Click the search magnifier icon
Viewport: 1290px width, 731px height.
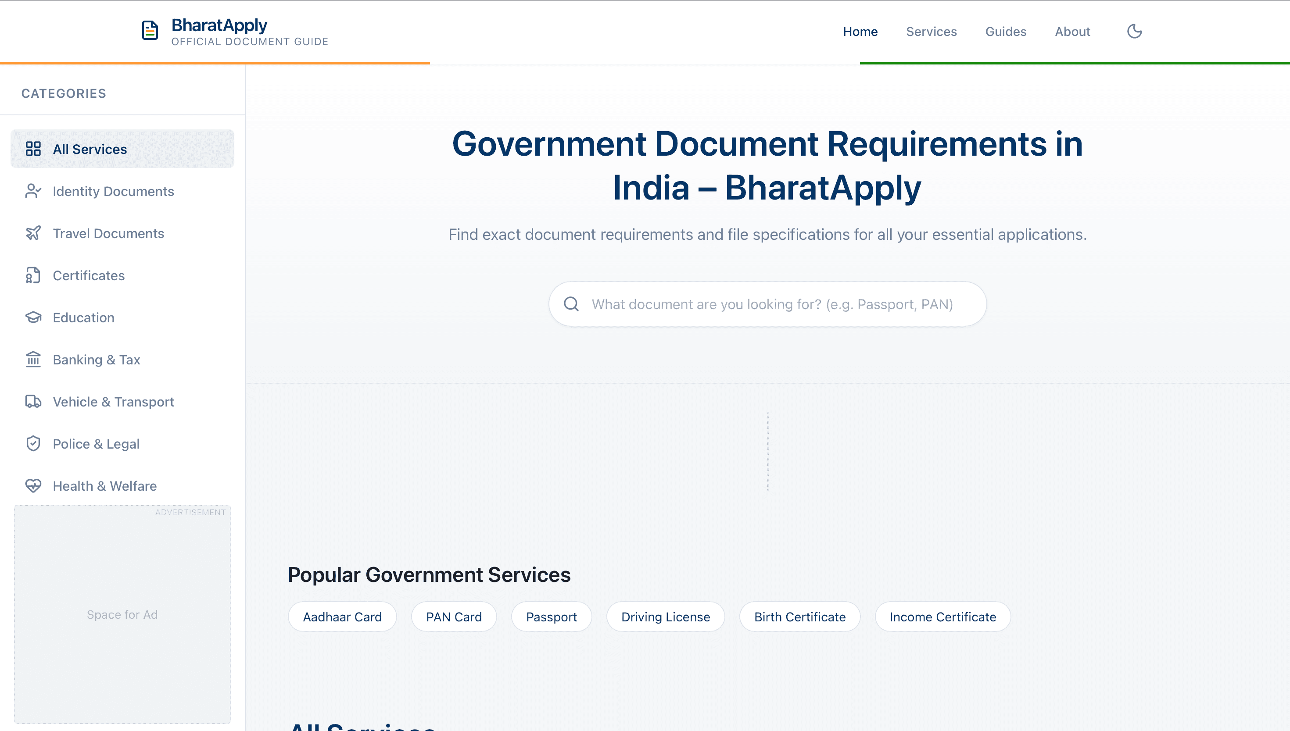[571, 304]
